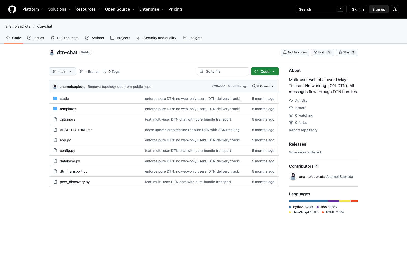Image resolution: width=407 pixels, height=254 pixels.
Task: Go to the GitHub homepage logo
Action: click(x=12, y=9)
